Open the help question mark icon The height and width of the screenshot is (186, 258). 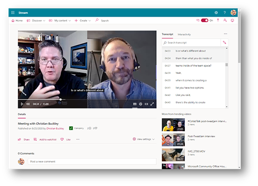coord(225,13)
